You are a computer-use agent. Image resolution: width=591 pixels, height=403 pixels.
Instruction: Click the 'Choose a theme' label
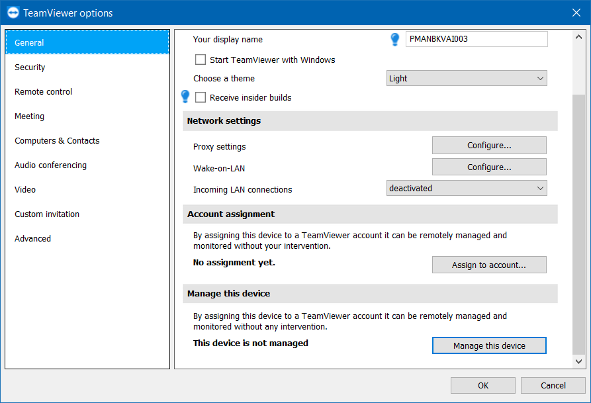[x=224, y=78]
